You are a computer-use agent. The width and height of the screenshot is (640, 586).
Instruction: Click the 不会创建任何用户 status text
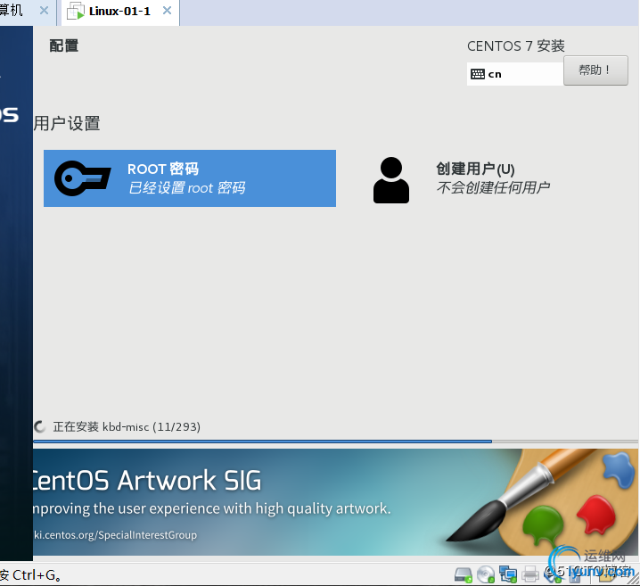point(493,188)
